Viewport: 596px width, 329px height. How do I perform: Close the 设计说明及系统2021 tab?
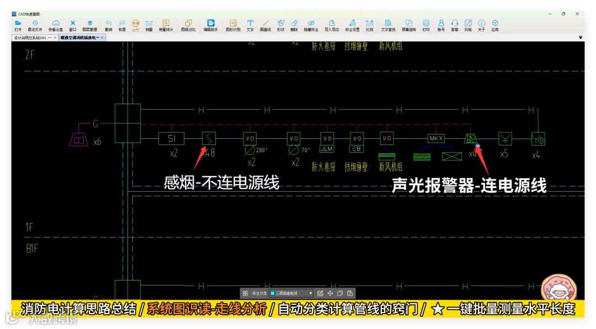point(55,37)
